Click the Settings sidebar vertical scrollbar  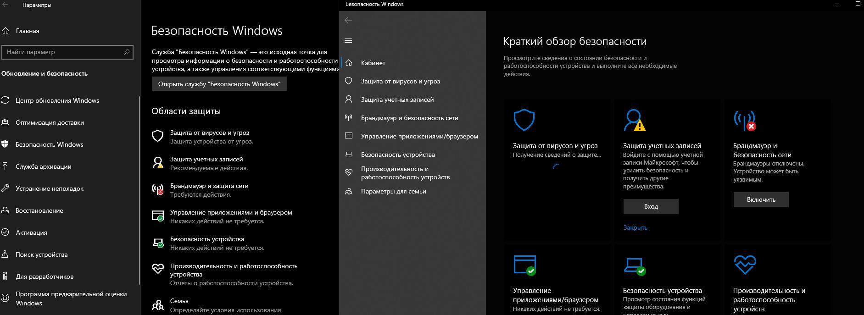click(139, 190)
